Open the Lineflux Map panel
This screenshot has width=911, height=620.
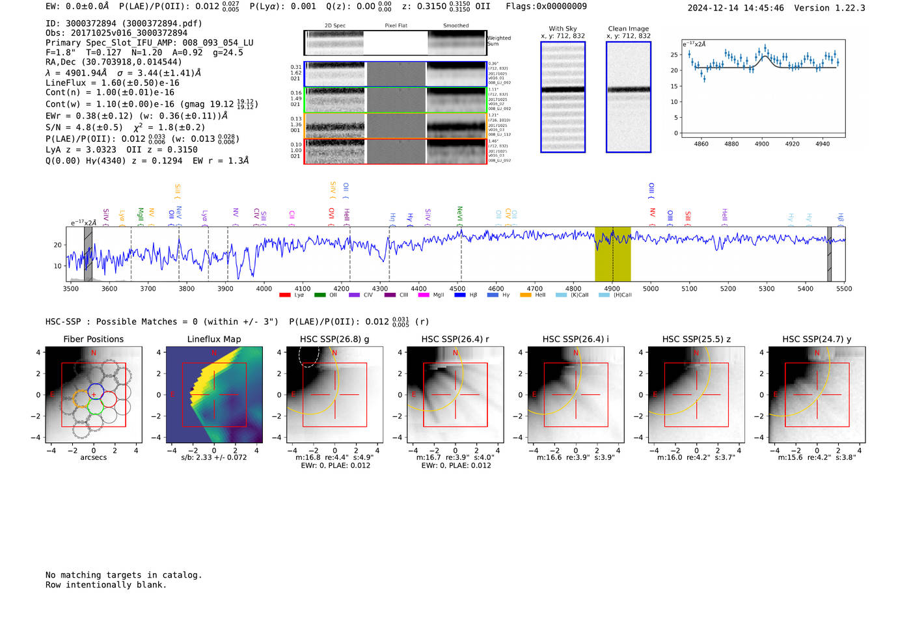(x=214, y=395)
